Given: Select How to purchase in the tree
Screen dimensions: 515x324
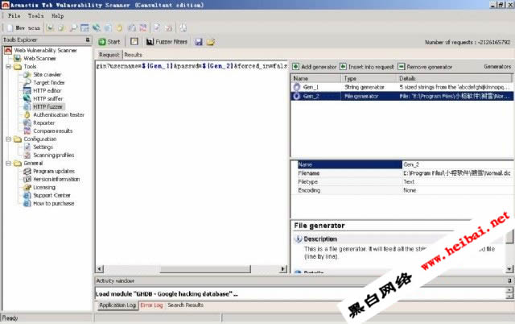Looking at the screenshot, I should click(x=54, y=204).
